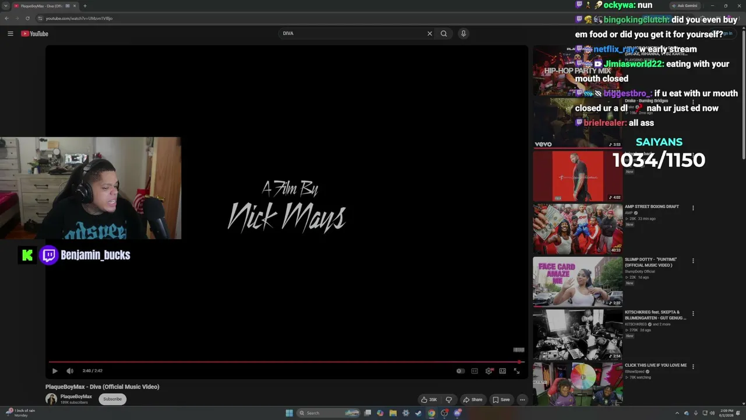746x420 pixels.
Task: Open a new browser tab
Action: [x=85, y=6]
